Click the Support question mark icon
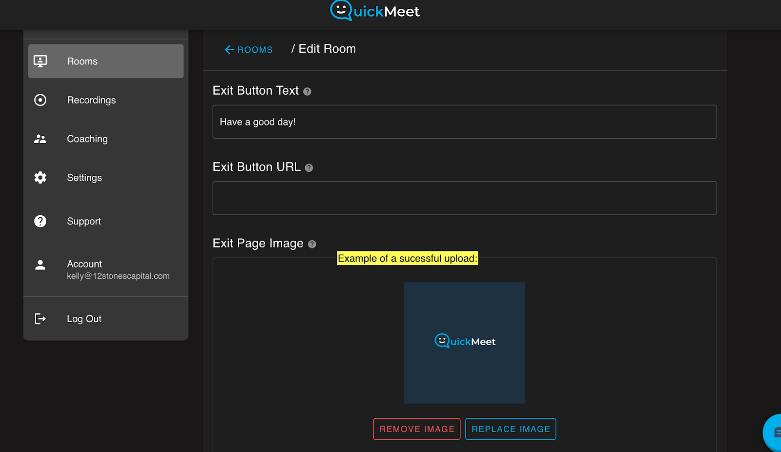The width and height of the screenshot is (781, 452). (x=40, y=221)
